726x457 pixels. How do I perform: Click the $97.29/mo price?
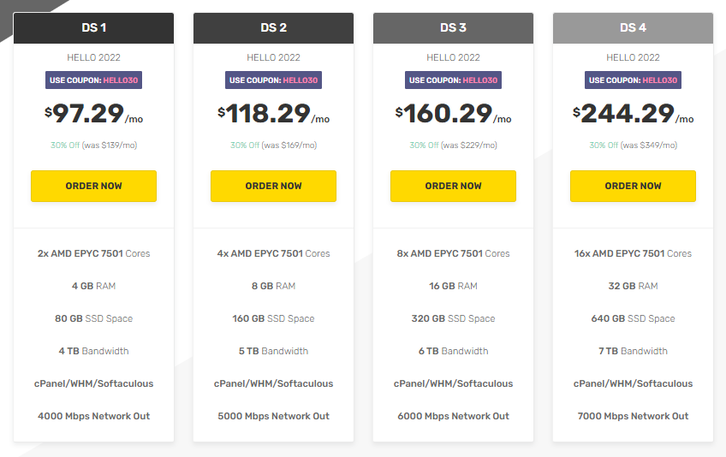93,114
